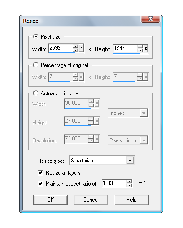This screenshot has width=183, height=228.
Task: Click the Cancel button
Action: (x=91, y=200)
